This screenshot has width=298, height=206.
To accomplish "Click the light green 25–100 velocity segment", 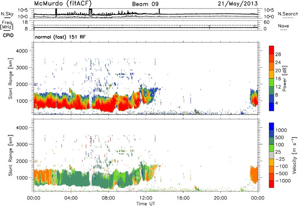I will click(272, 148).
